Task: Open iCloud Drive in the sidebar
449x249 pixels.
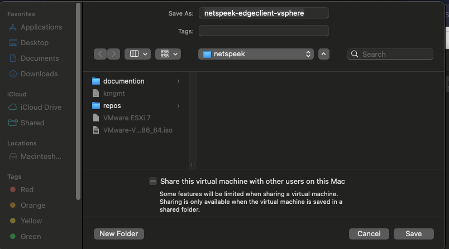Action: click(x=41, y=108)
